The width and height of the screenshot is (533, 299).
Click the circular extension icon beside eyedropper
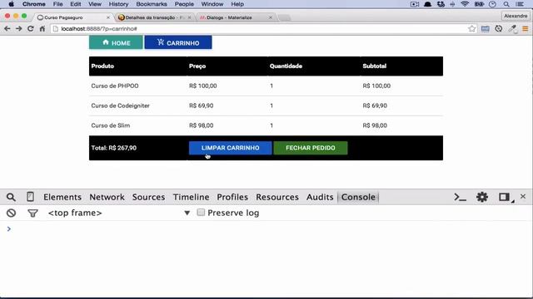[x=499, y=29]
